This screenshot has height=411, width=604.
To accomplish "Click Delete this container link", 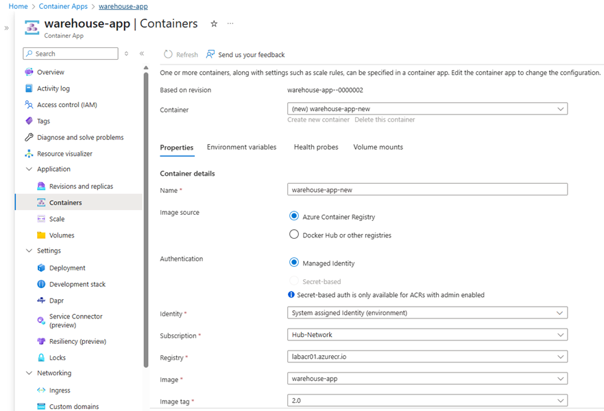I will (x=385, y=119).
